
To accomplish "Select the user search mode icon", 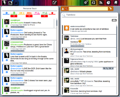I will click(x=63, y=9).
